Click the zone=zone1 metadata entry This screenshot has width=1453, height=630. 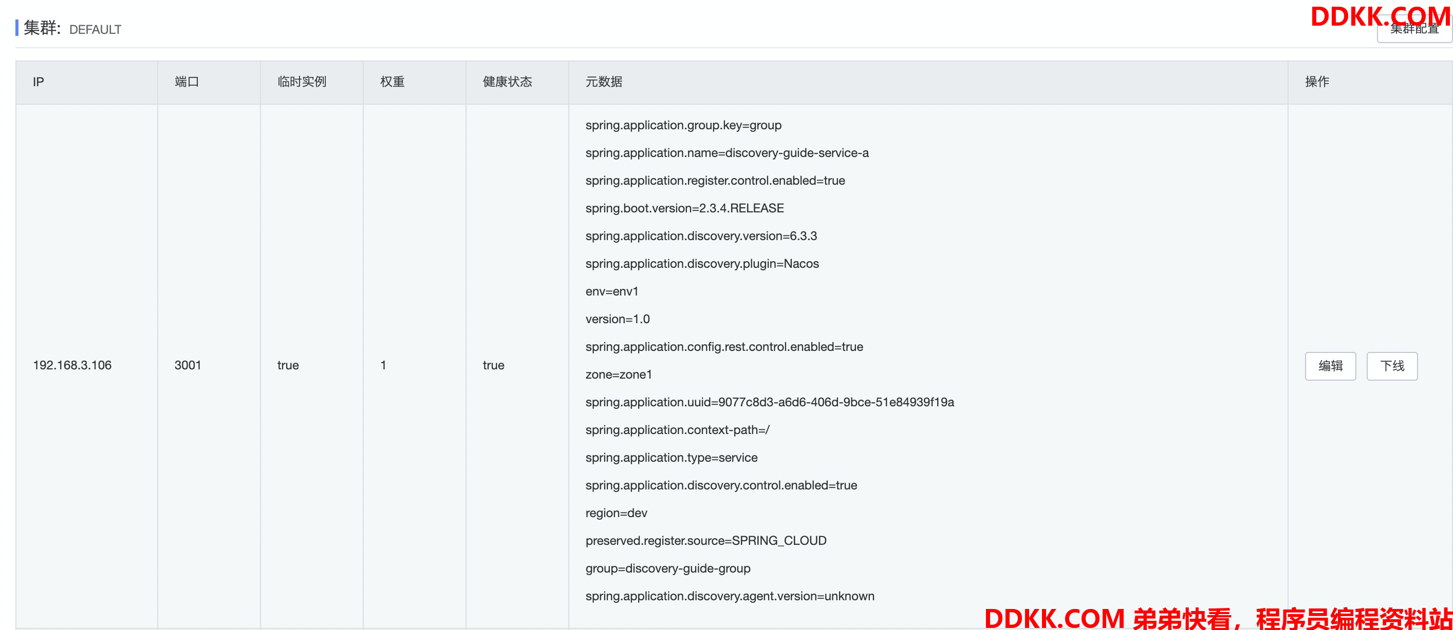pyautogui.click(x=618, y=375)
